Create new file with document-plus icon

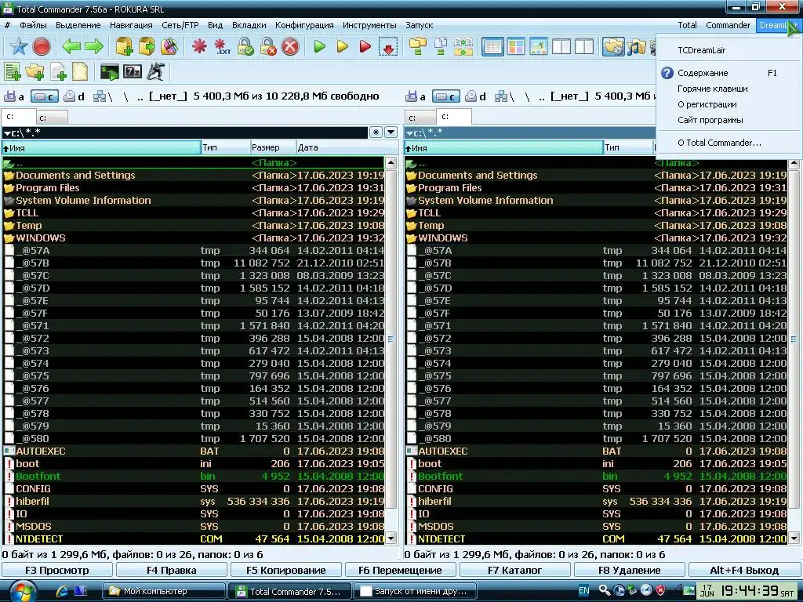57,71
